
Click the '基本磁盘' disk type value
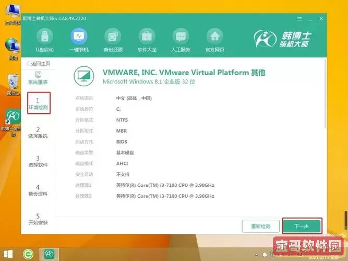point(125,152)
